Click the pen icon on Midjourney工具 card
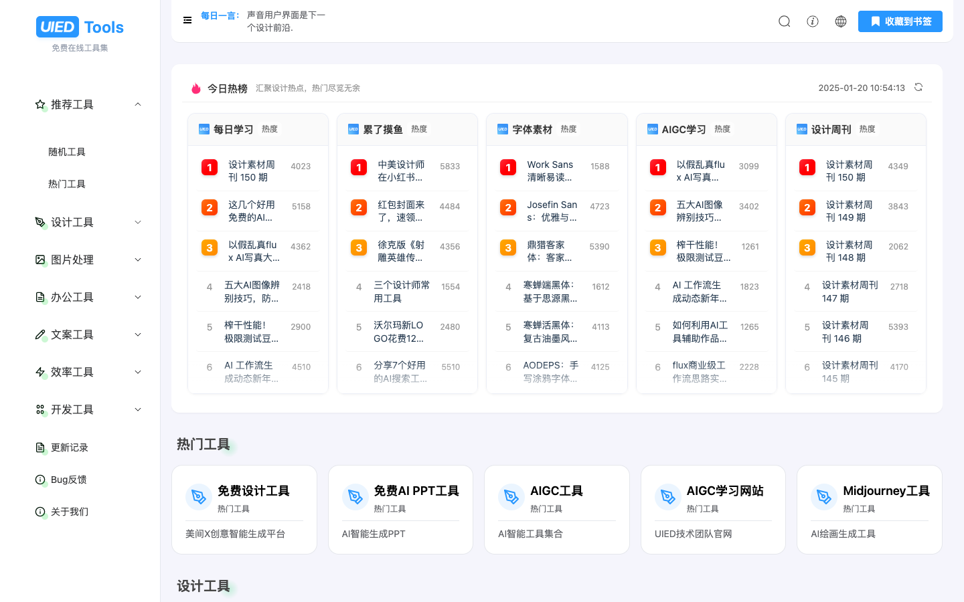Screen dimensions: 964x602 click(x=823, y=497)
